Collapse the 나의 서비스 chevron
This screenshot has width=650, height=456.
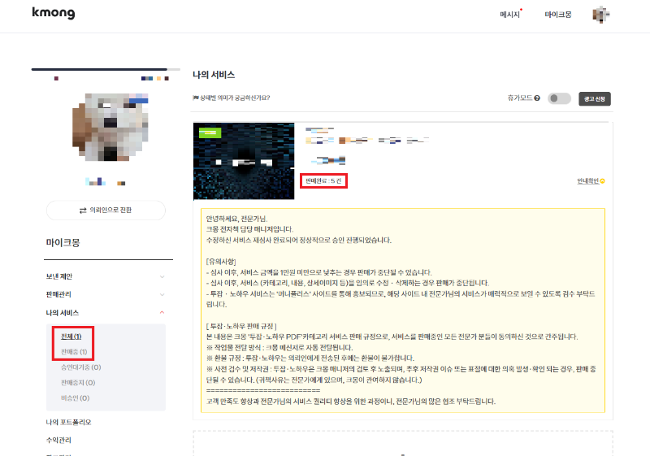pos(162,313)
